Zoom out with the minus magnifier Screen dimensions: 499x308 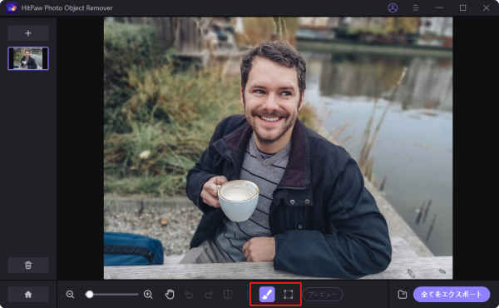coord(70,295)
